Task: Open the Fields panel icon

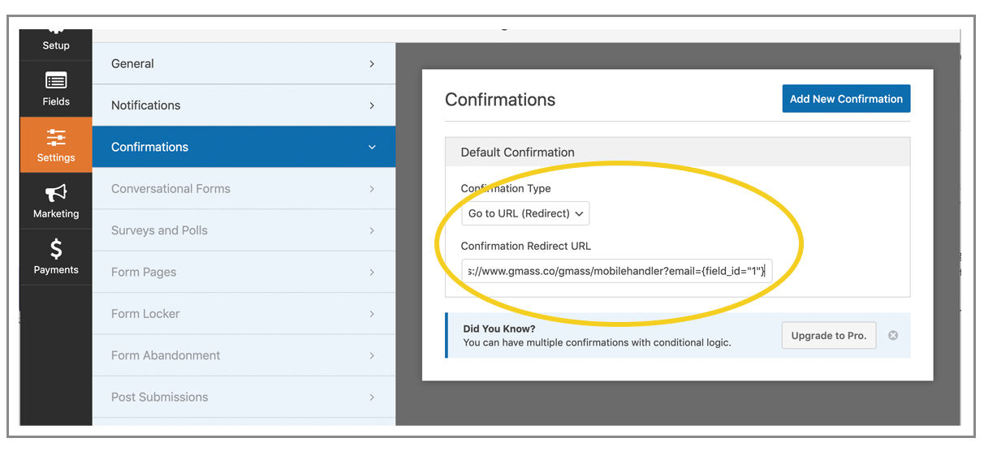Action: (56, 80)
